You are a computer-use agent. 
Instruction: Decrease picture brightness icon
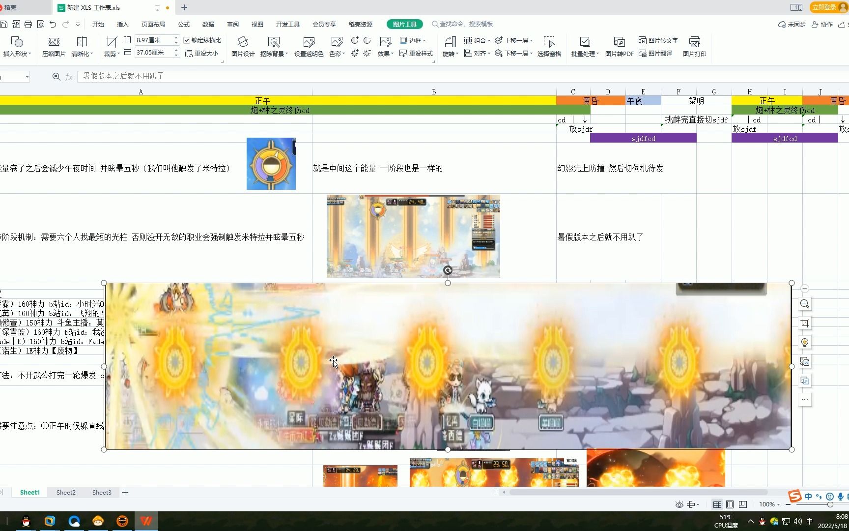[367, 53]
